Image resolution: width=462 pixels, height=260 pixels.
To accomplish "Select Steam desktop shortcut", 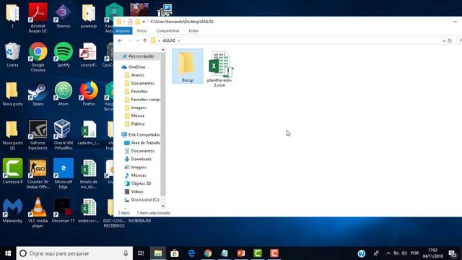I will click(38, 95).
